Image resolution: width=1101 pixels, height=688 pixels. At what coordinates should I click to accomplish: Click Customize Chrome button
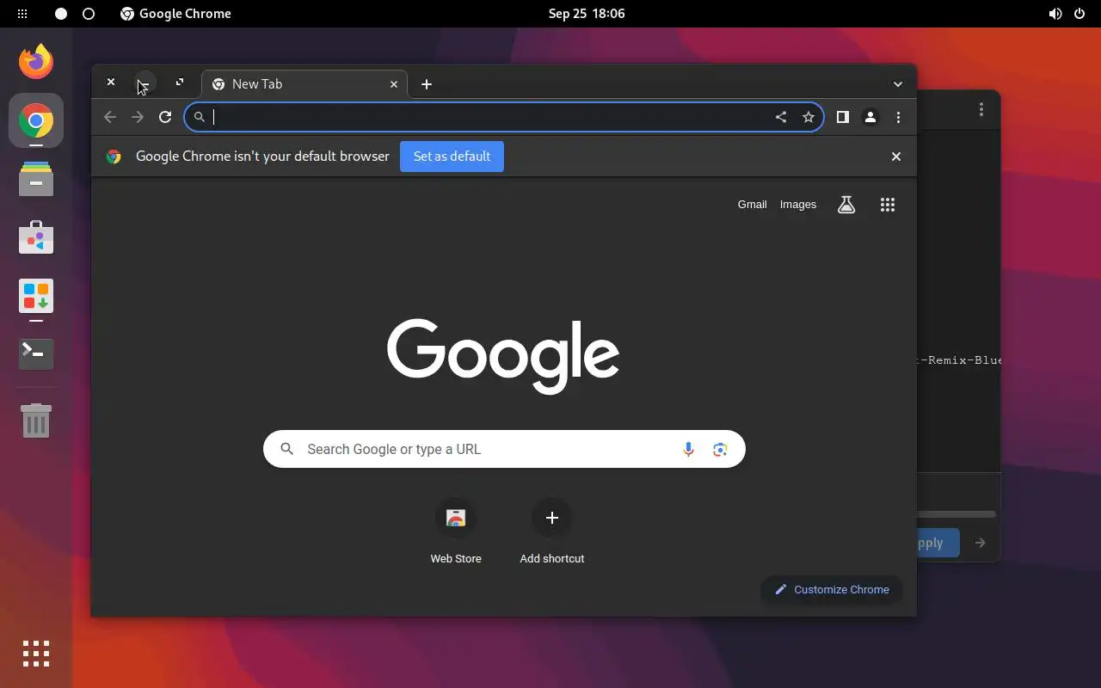coord(831,589)
